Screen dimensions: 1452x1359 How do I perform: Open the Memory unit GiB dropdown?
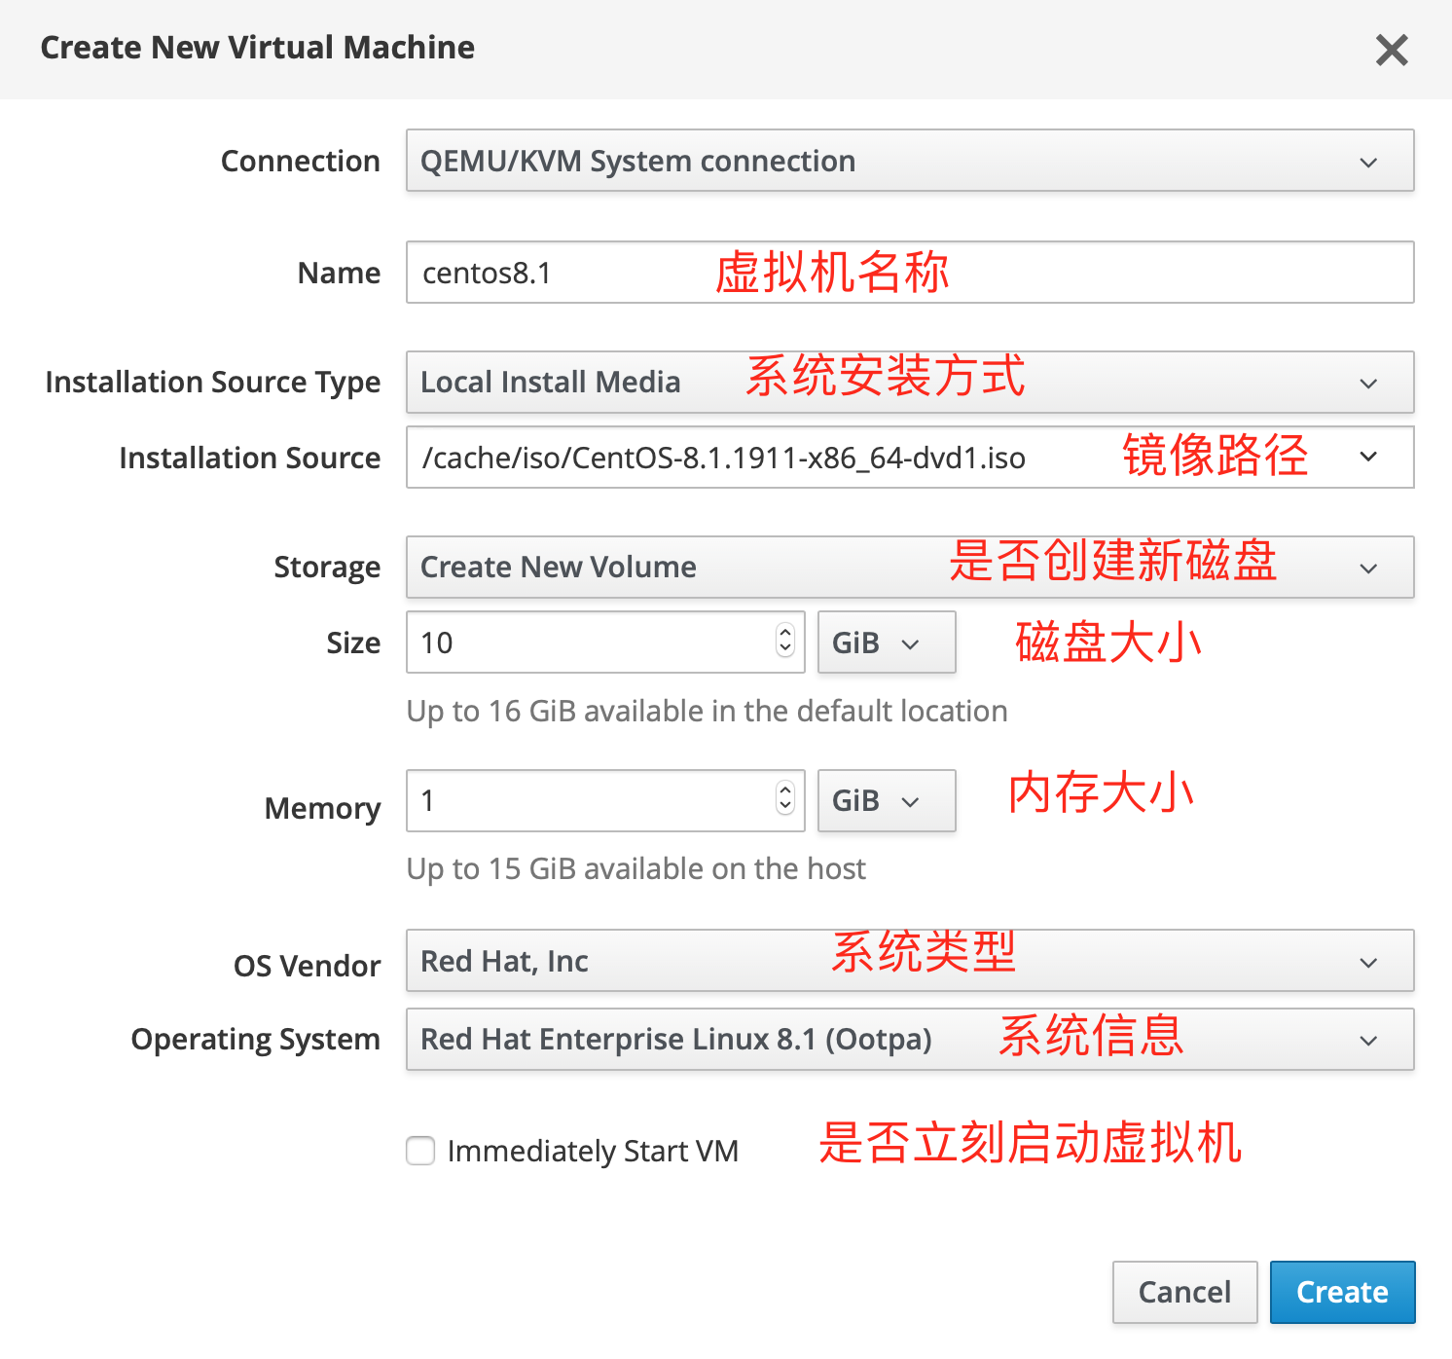[x=886, y=801]
